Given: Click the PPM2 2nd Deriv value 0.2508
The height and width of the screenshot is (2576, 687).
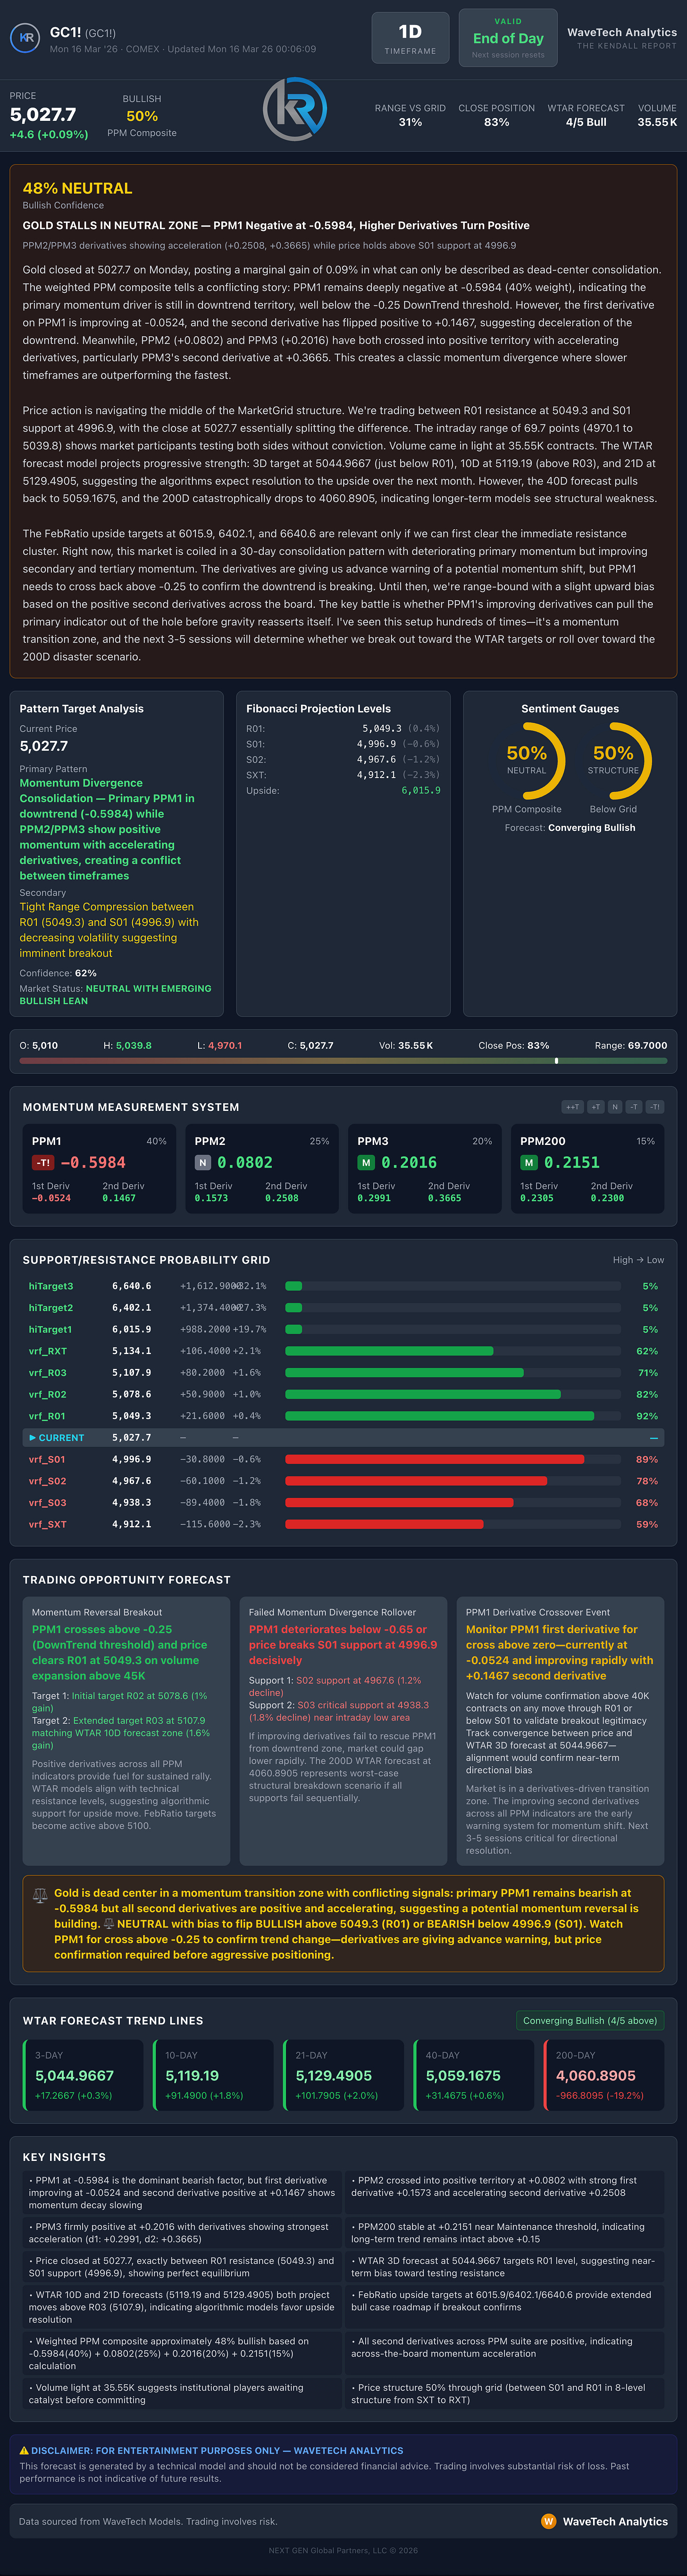Looking at the screenshot, I should coord(281,1198).
